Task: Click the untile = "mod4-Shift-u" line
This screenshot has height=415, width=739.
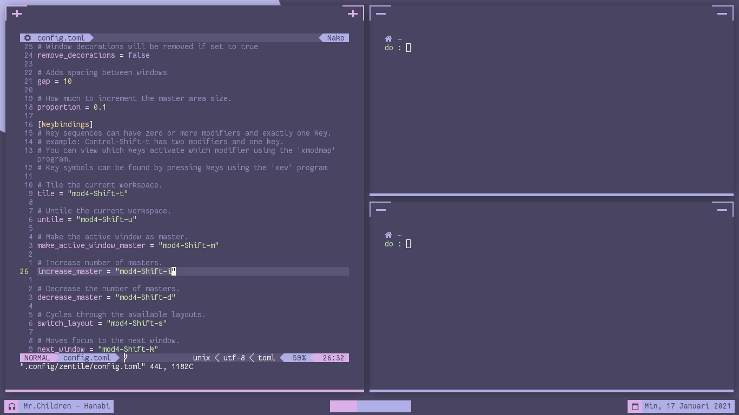Action: pos(87,219)
